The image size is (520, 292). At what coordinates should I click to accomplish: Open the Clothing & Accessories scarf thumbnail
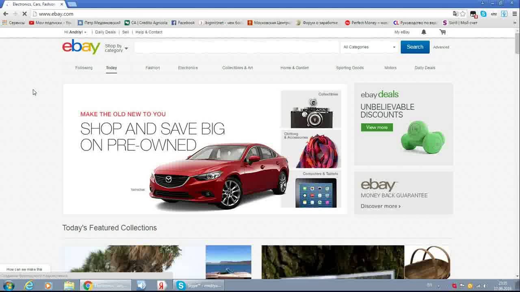[x=311, y=149]
